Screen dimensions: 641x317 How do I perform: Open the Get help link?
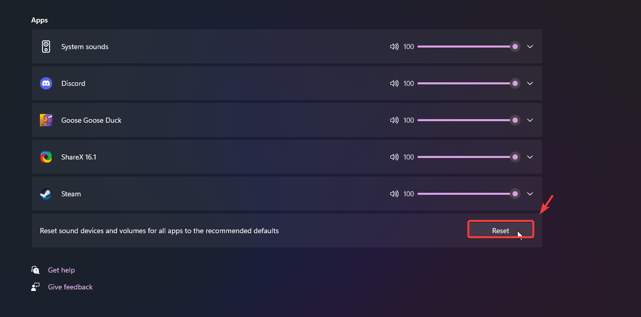(x=61, y=270)
